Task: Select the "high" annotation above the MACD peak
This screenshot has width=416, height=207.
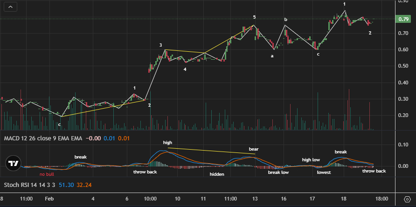Action: click(168, 143)
